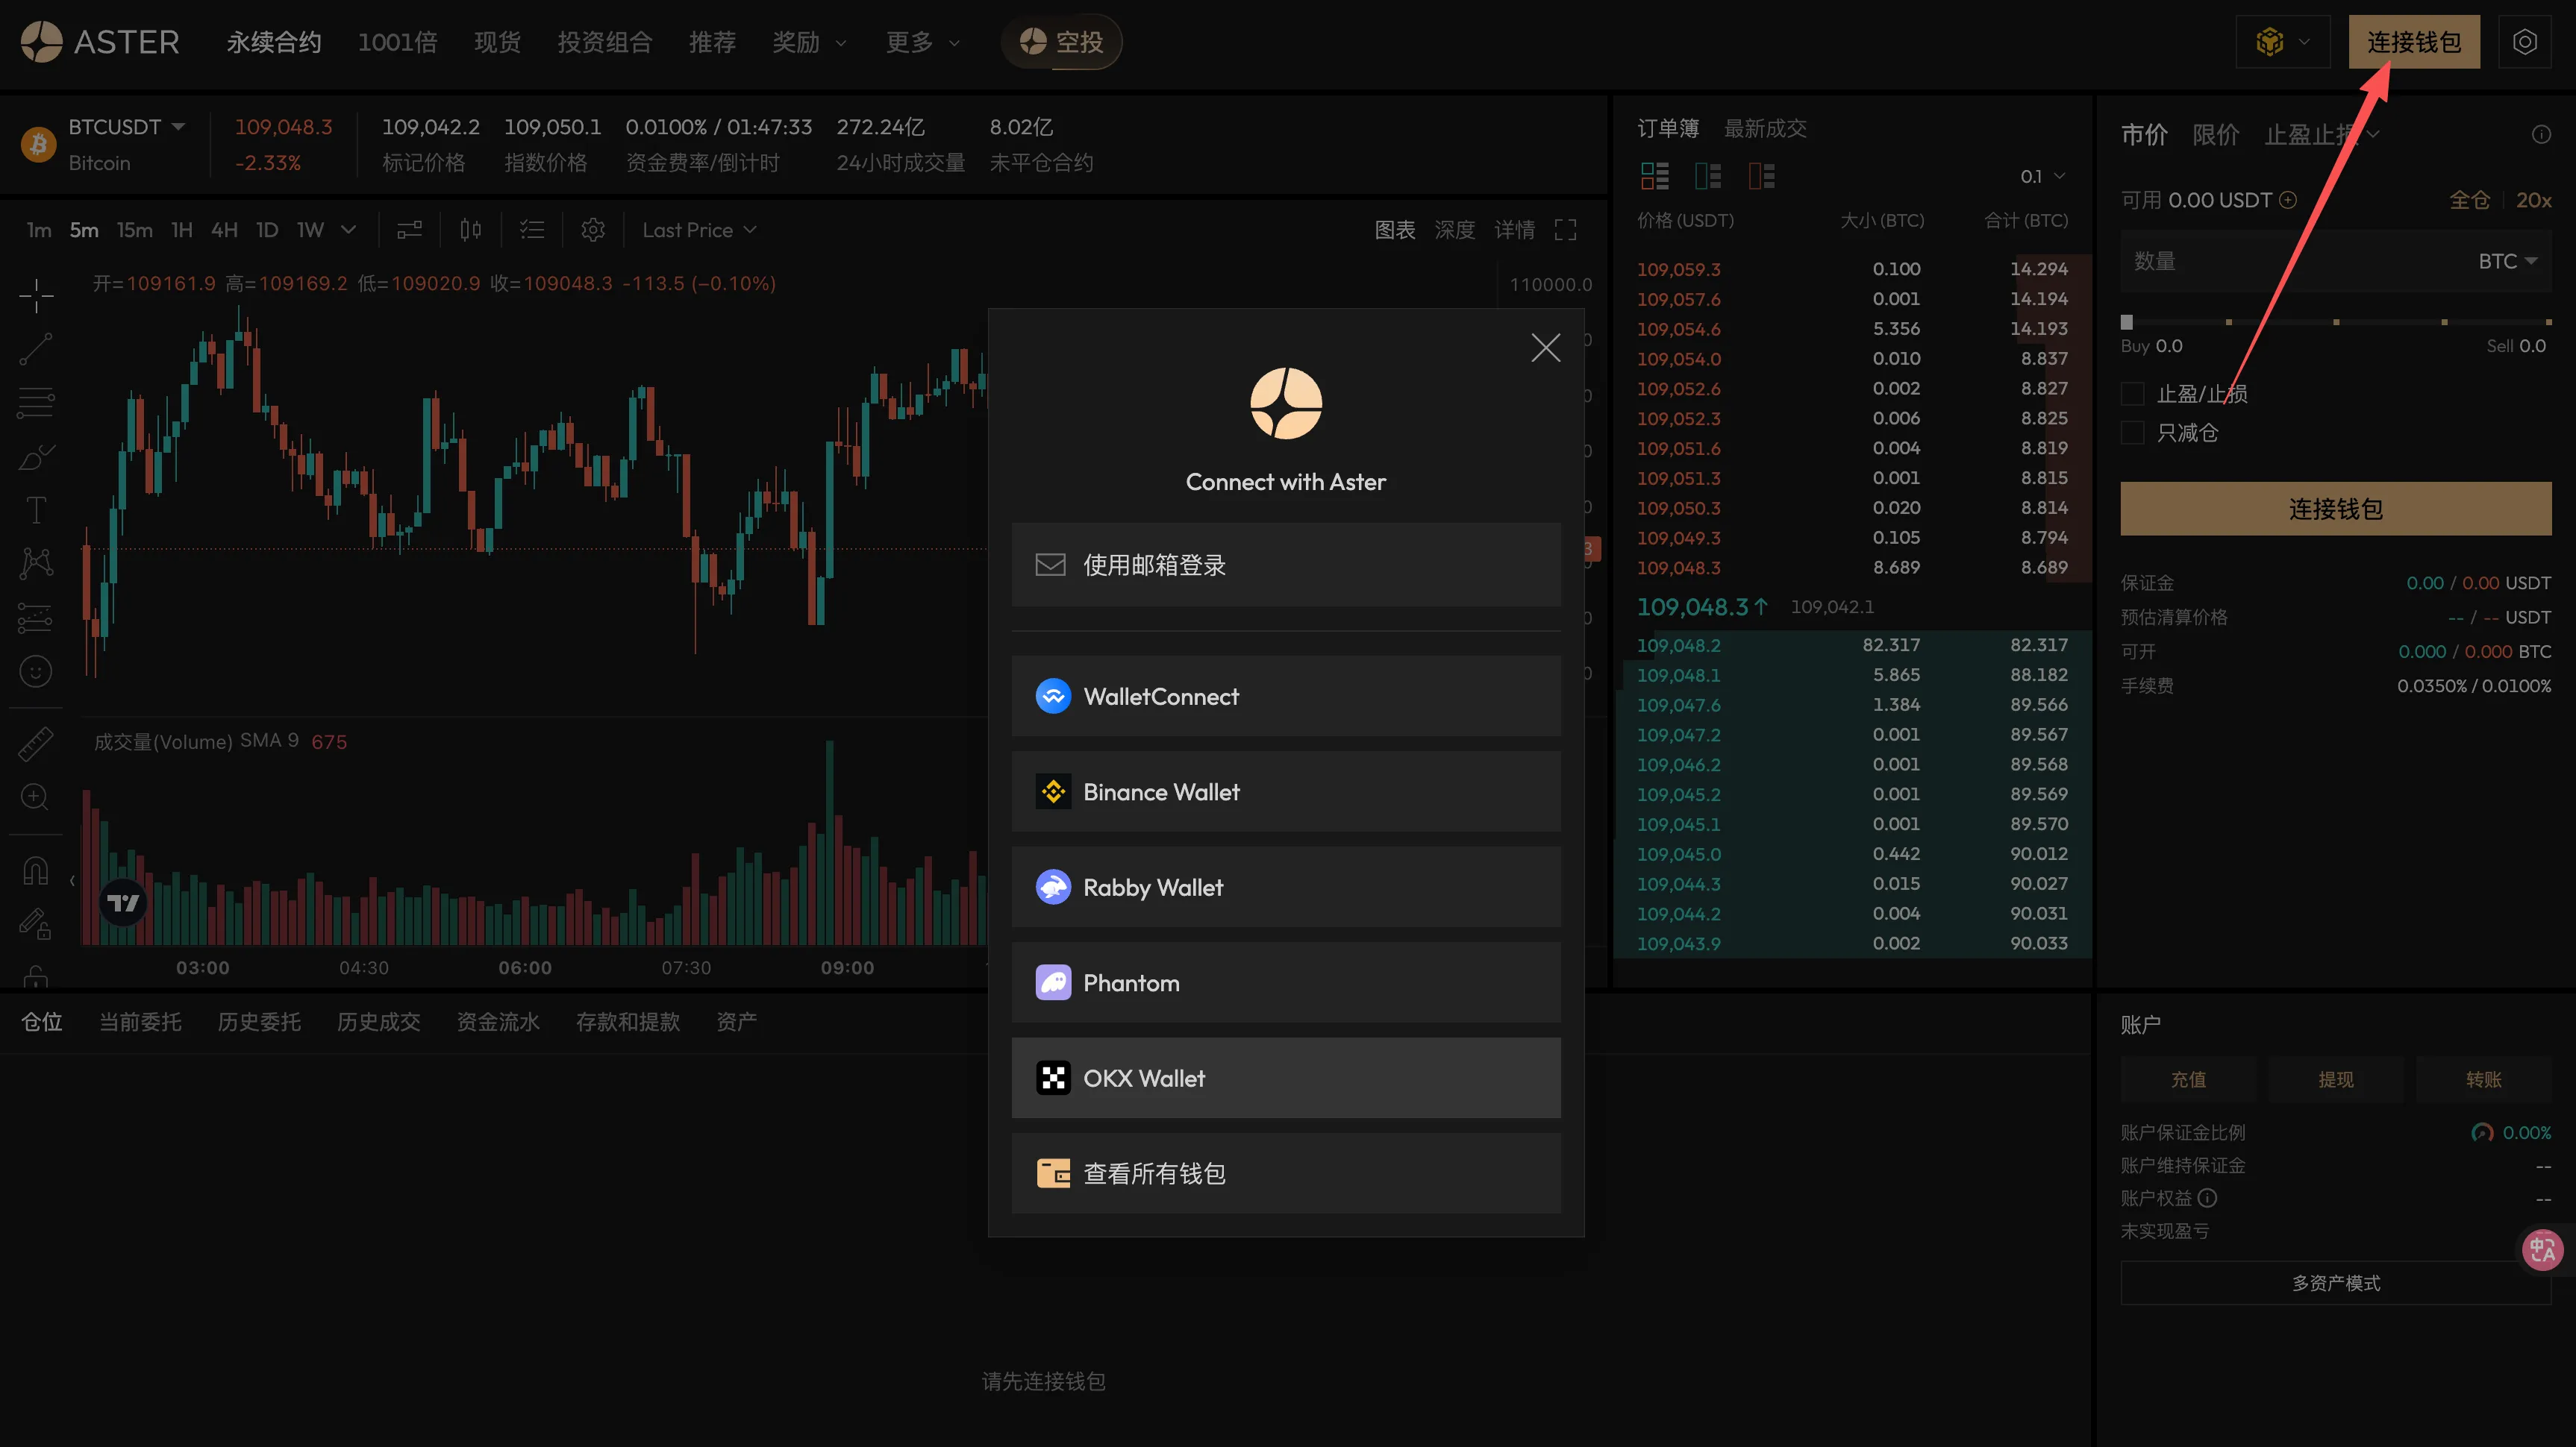Click the fullscreen chart icon
The height and width of the screenshot is (1447, 2576).
coord(1565,230)
